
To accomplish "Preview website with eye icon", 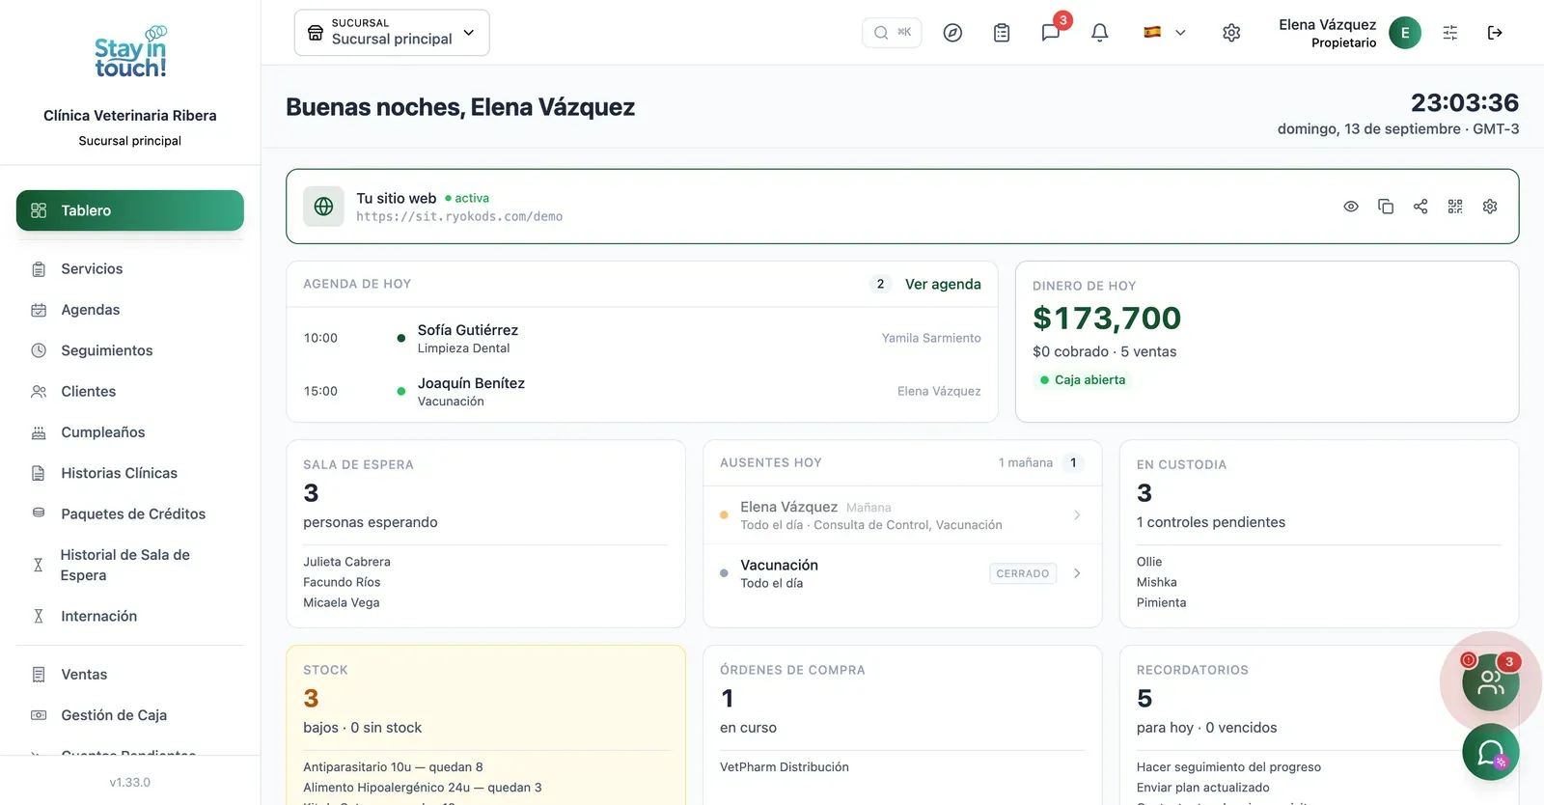I will click(1351, 207).
